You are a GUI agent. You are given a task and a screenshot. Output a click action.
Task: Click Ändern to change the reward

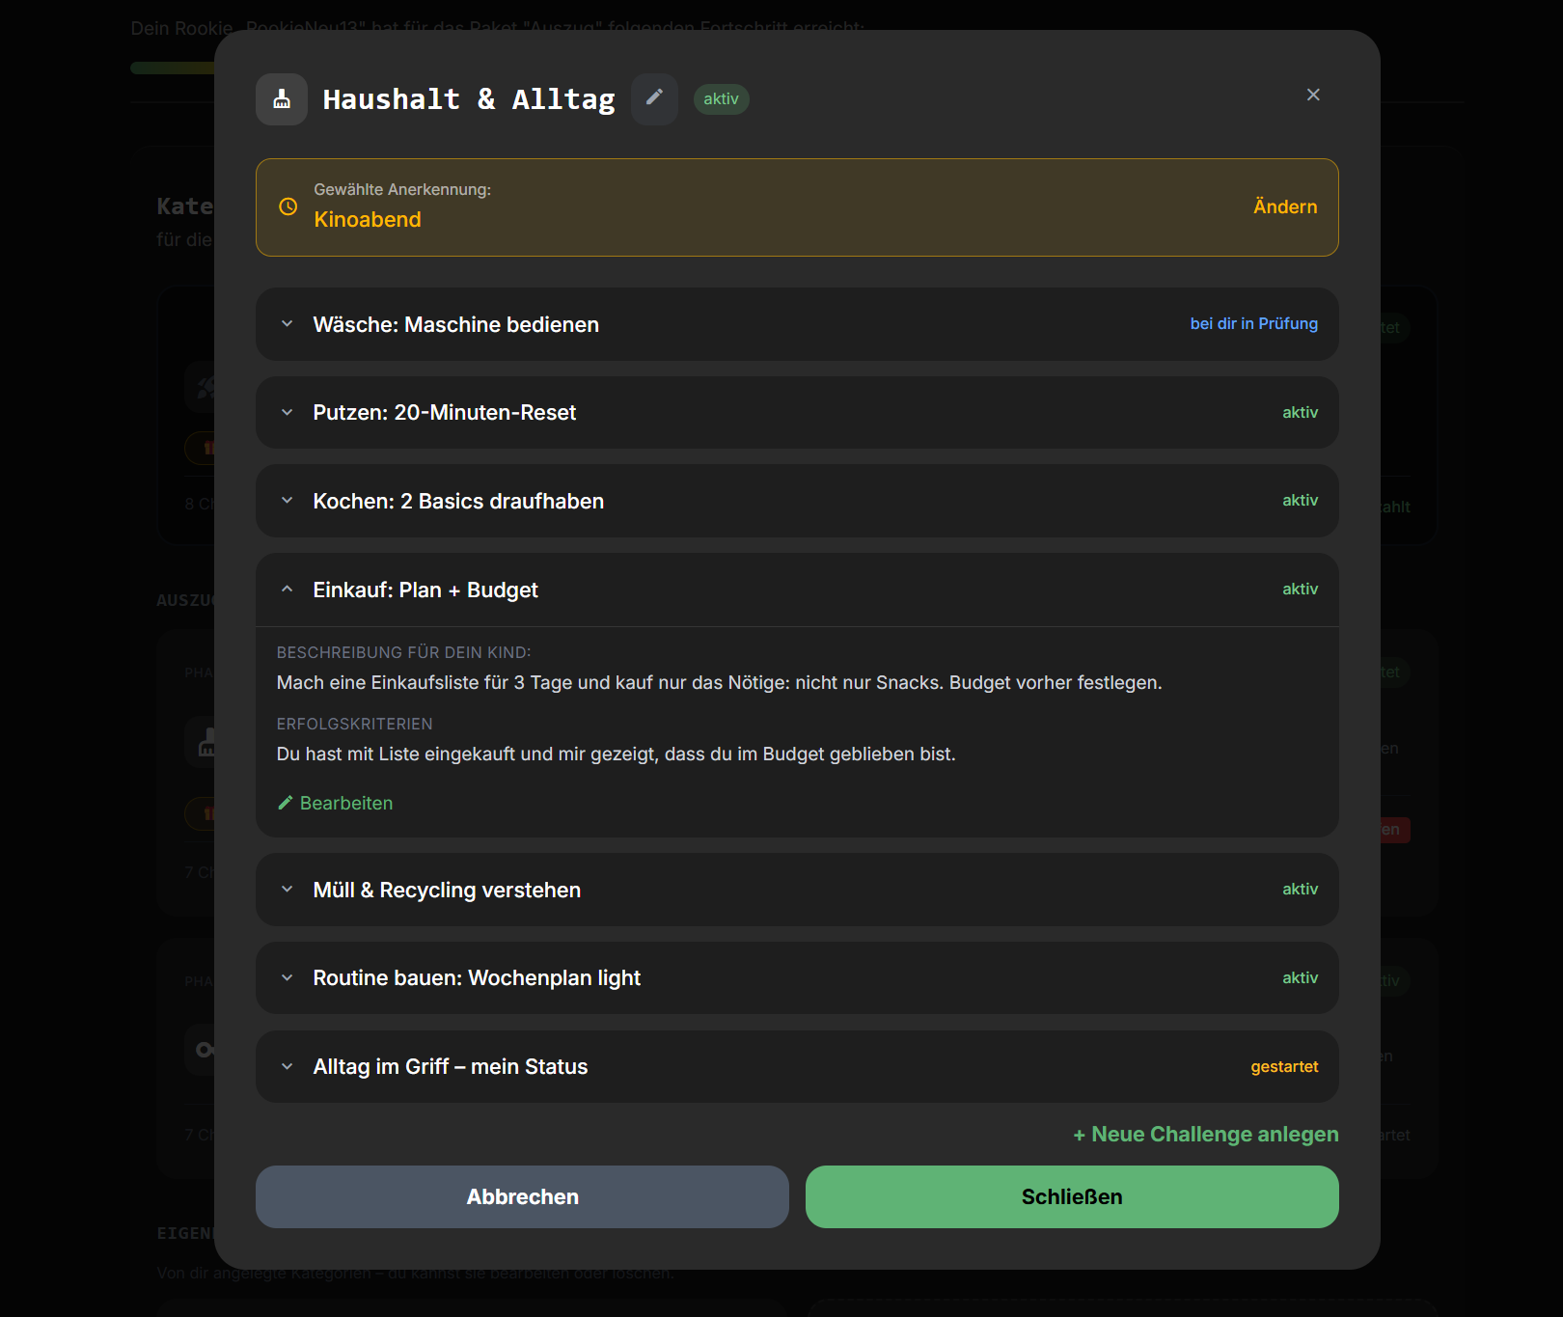coord(1284,206)
